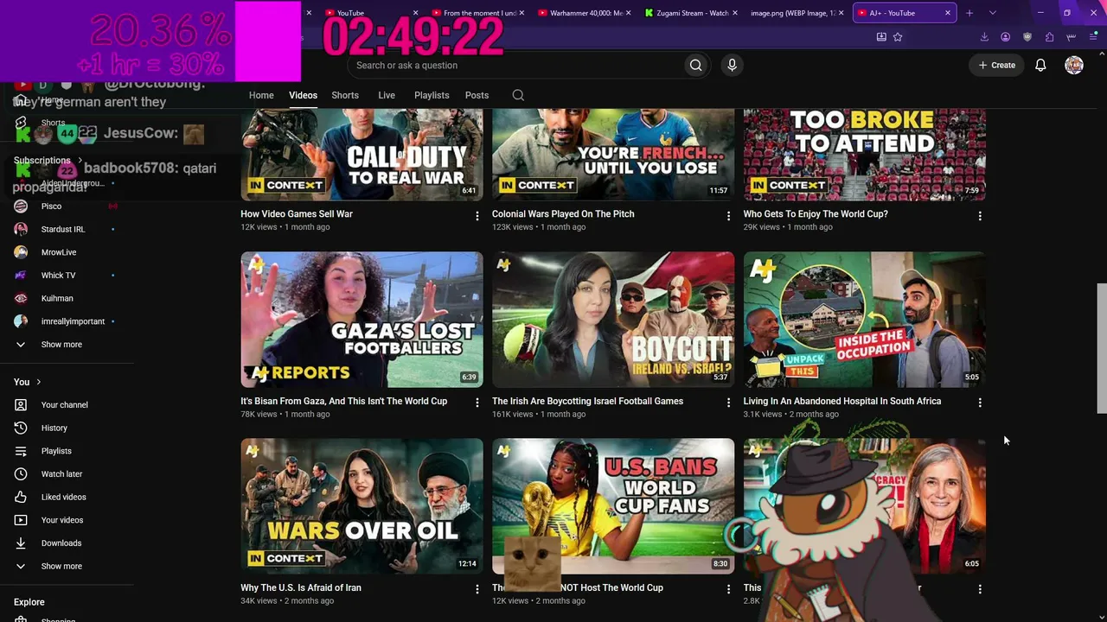1107x622 pixels.
Task: Open the browser downloads panel
Action: (x=984, y=37)
